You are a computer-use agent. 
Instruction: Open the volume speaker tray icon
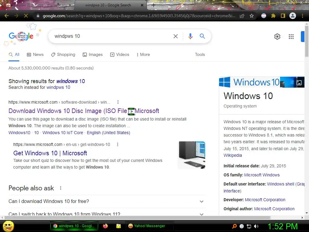[256, 226]
